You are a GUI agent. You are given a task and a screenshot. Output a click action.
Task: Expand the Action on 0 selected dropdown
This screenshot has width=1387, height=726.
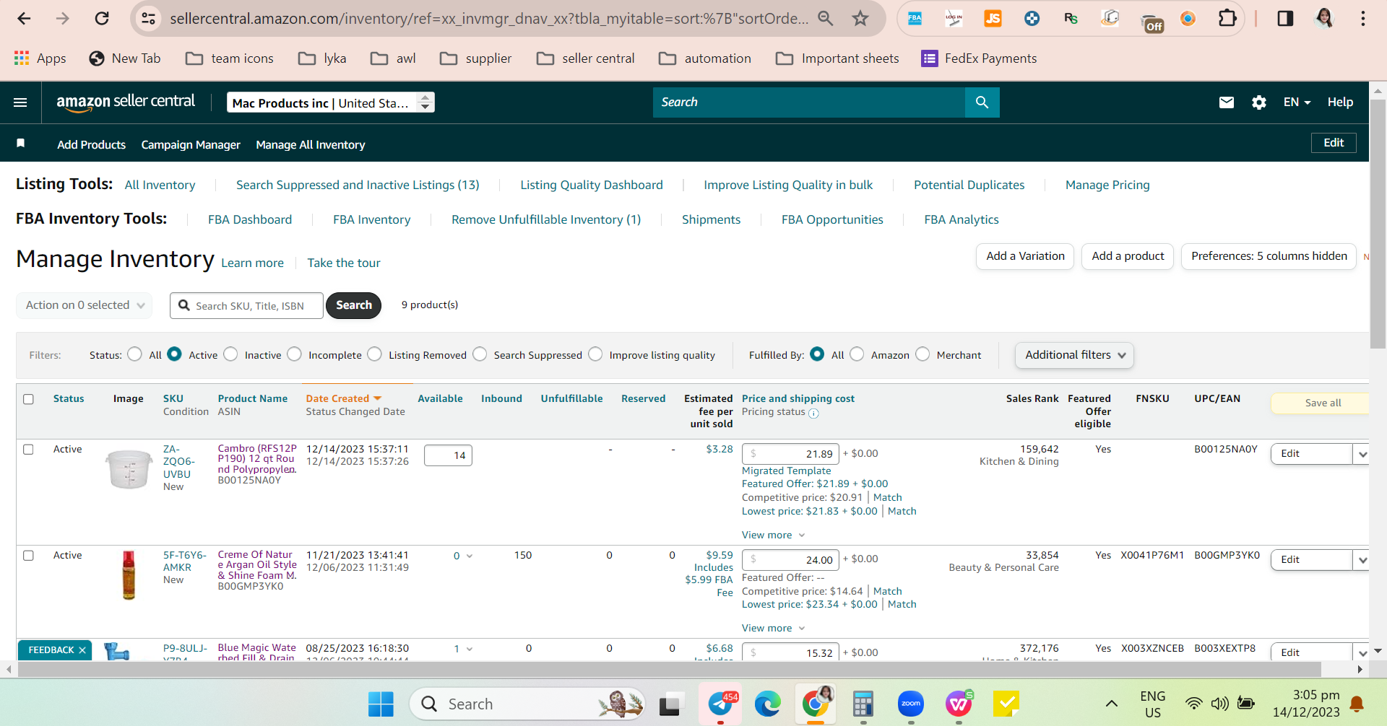click(85, 305)
